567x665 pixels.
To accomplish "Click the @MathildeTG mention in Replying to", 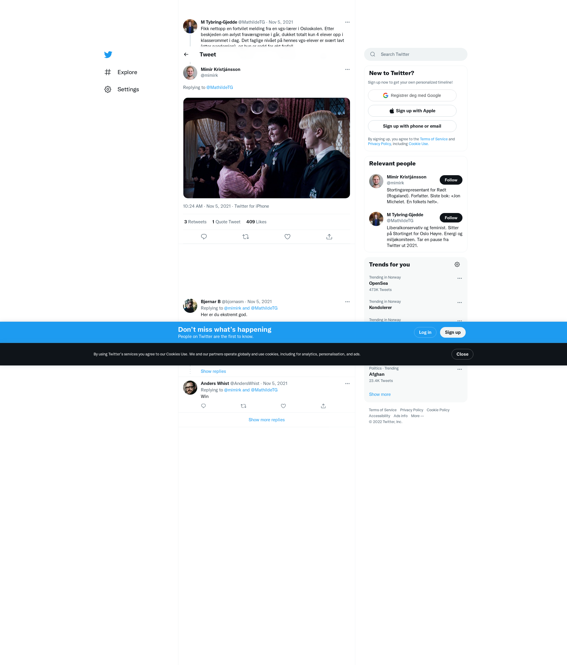I will tap(219, 87).
